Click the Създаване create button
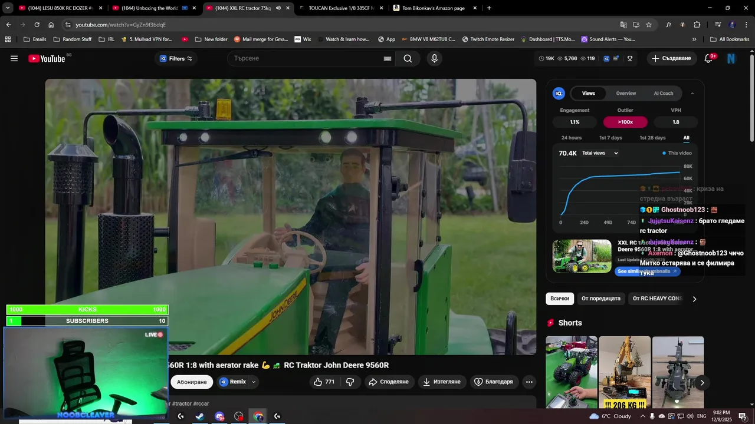Image resolution: width=755 pixels, height=424 pixels. coord(671,58)
